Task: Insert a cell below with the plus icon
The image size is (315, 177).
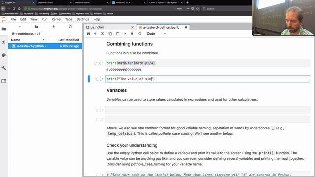Action: pos(95,34)
